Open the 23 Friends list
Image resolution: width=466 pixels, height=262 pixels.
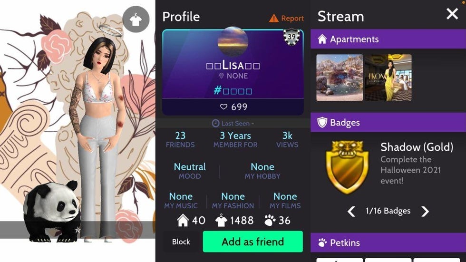pyautogui.click(x=180, y=140)
